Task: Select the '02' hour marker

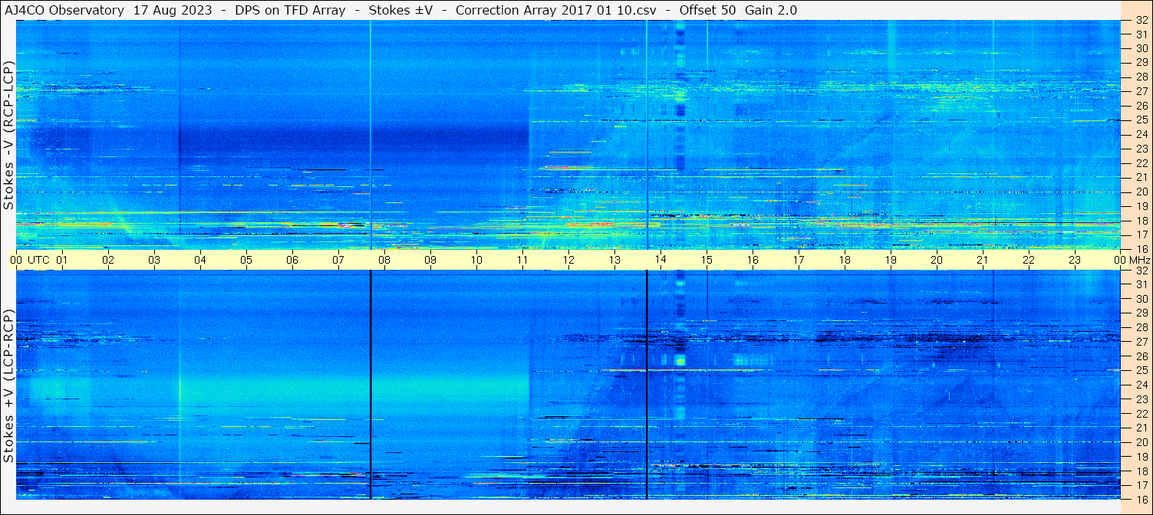Action: pos(108,260)
